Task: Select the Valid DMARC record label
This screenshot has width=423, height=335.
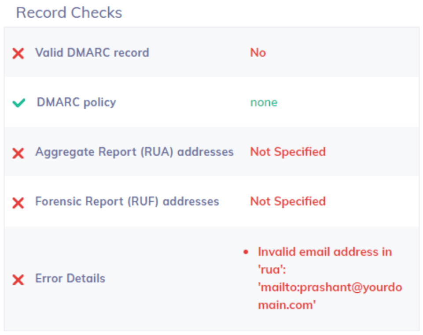Action: [x=92, y=53]
